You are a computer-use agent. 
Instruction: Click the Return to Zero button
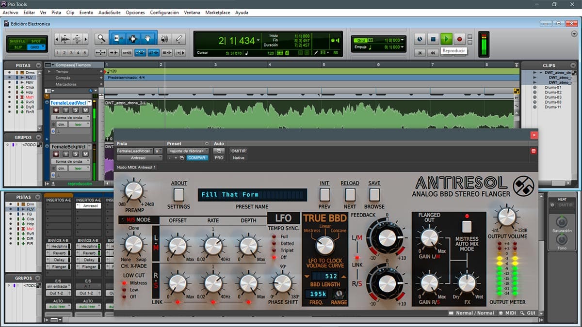(x=420, y=52)
